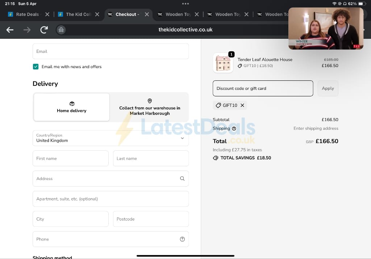Reload the checkout page

pyautogui.click(x=44, y=30)
